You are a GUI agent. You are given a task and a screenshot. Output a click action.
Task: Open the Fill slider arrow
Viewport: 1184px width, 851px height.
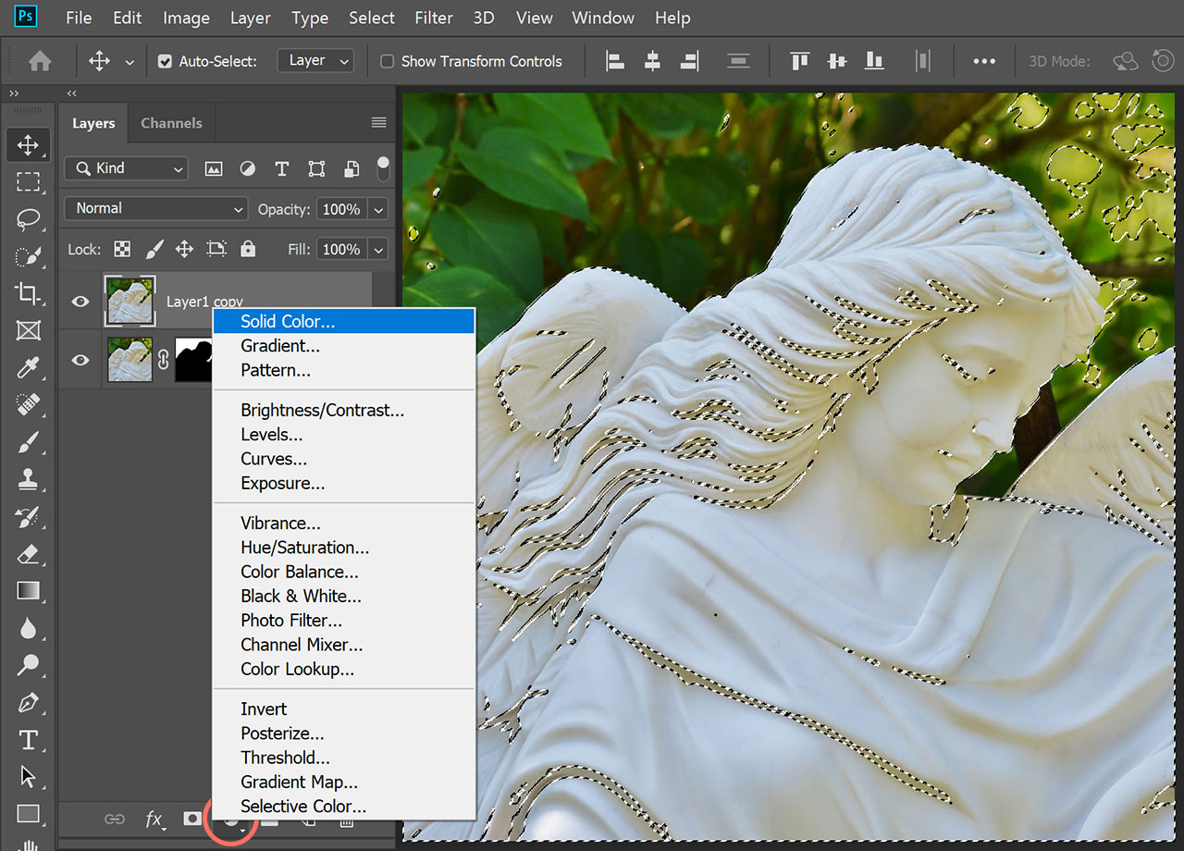[x=378, y=250]
